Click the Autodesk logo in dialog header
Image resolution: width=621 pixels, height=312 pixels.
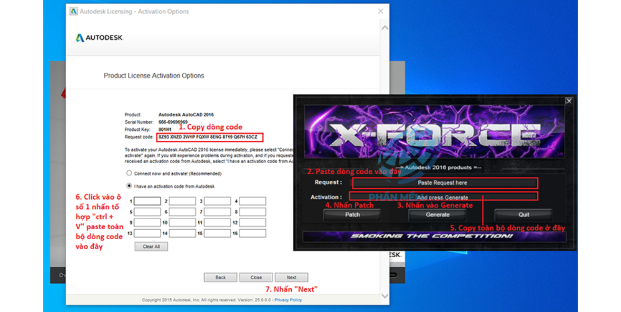coord(99,38)
